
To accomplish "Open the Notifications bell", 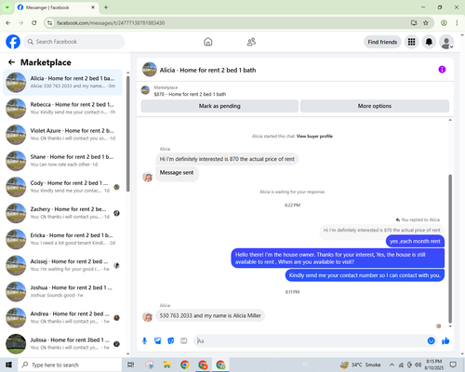I will pos(429,42).
